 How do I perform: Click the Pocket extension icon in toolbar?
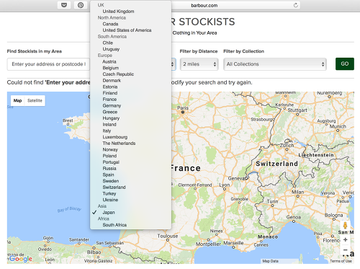[64, 5]
